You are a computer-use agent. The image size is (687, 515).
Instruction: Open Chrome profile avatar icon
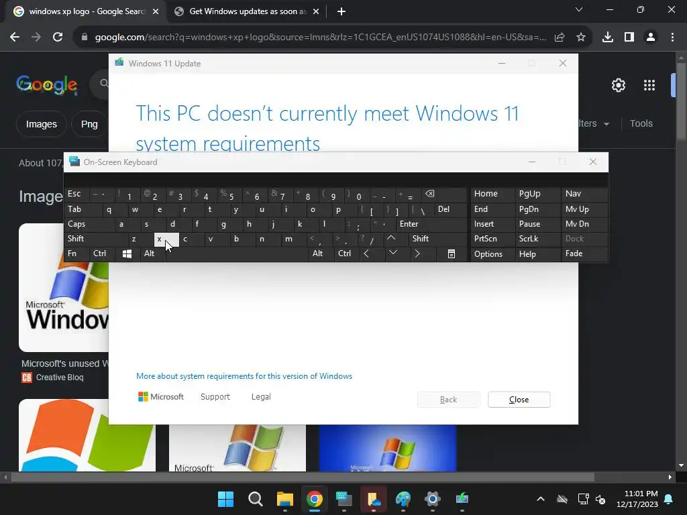click(x=651, y=38)
